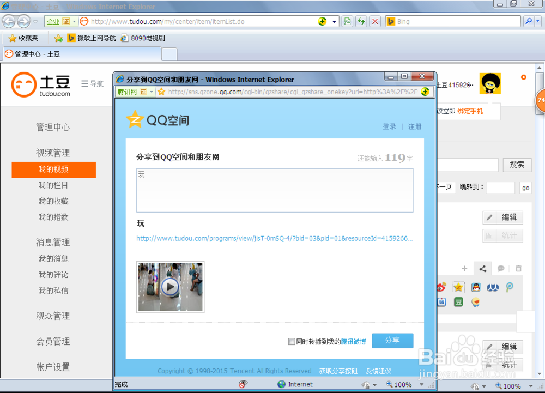Screen dimensions: 545x393
Task: Click popup blocker icon in popup status bar
Action: click(243, 384)
